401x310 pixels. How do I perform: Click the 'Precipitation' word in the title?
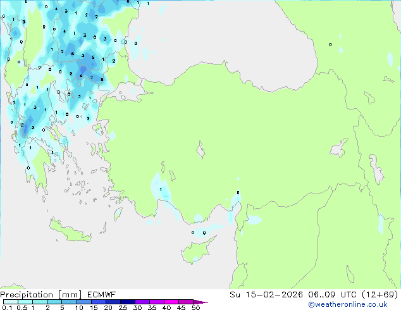coord(27,295)
